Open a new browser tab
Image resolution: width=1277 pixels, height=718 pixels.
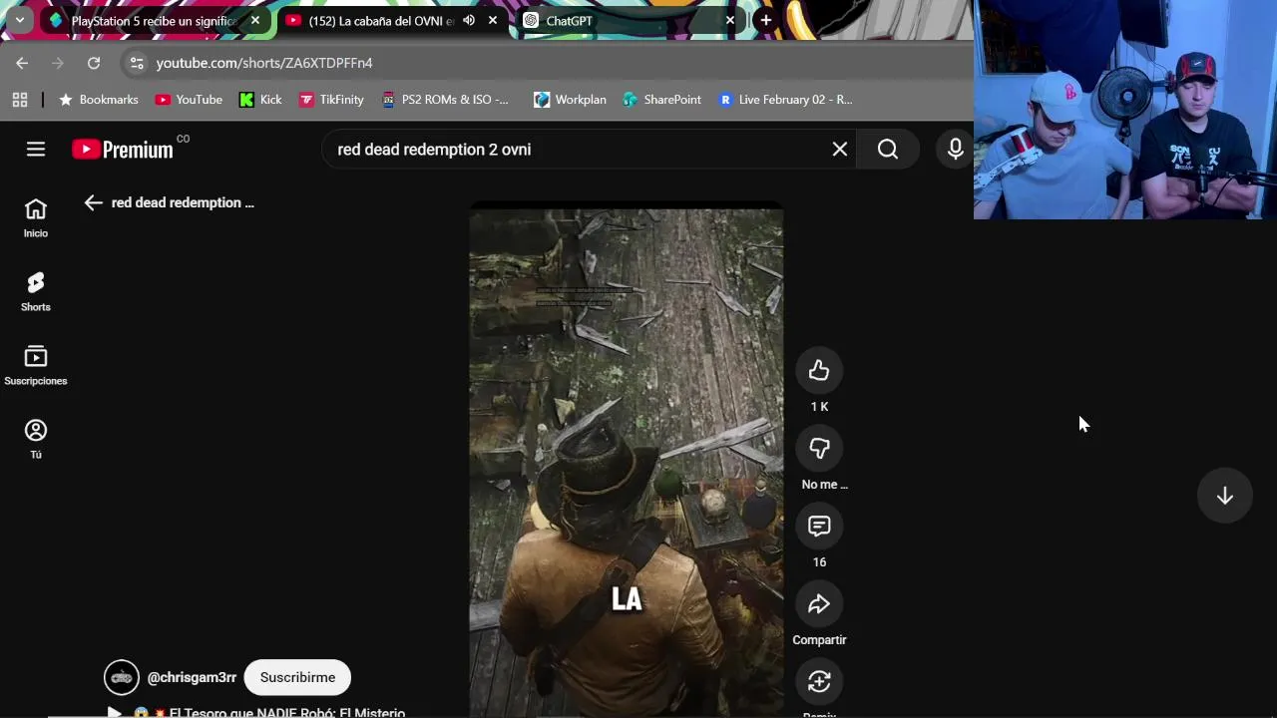(x=765, y=20)
